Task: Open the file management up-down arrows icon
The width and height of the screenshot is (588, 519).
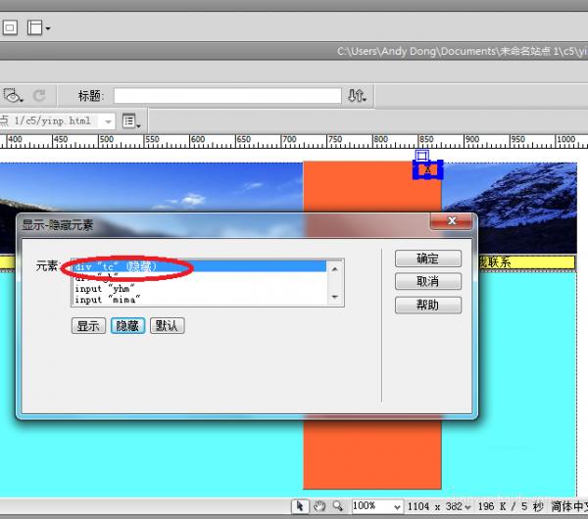Action: pyautogui.click(x=357, y=96)
